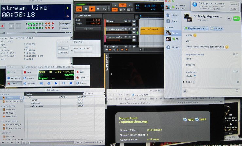The width and height of the screenshot is (242, 146).
Task: Click the Bitwig BPM display 110.00
Action: (x=149, y=6)
